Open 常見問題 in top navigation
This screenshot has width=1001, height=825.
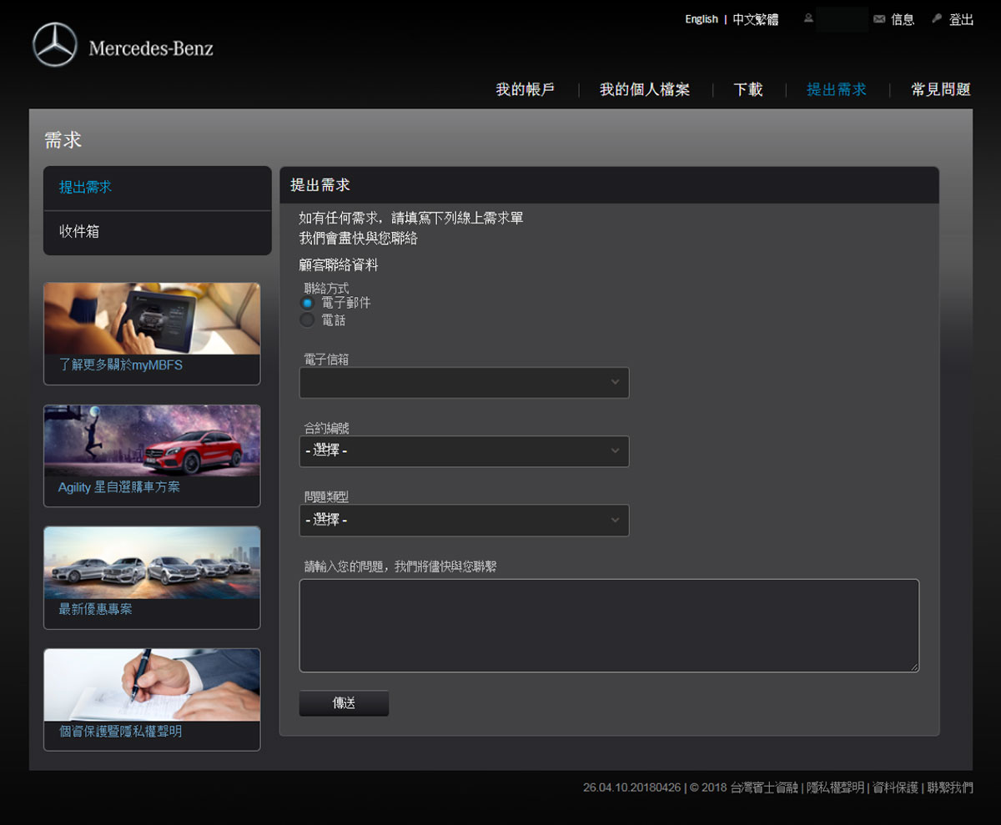tap(941, 90)
